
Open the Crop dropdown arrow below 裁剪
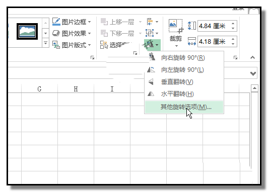click(x=176, y=46)
